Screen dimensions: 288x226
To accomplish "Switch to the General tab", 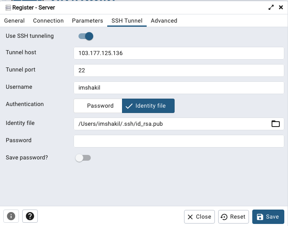I will pos(14,21).
